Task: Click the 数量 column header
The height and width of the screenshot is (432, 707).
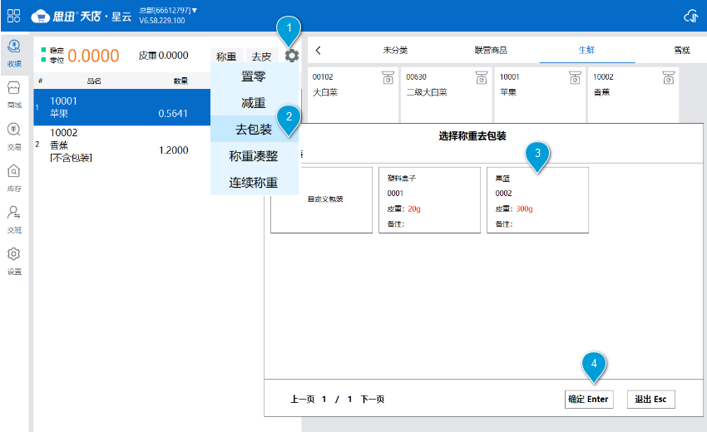Action: [180, 81]
